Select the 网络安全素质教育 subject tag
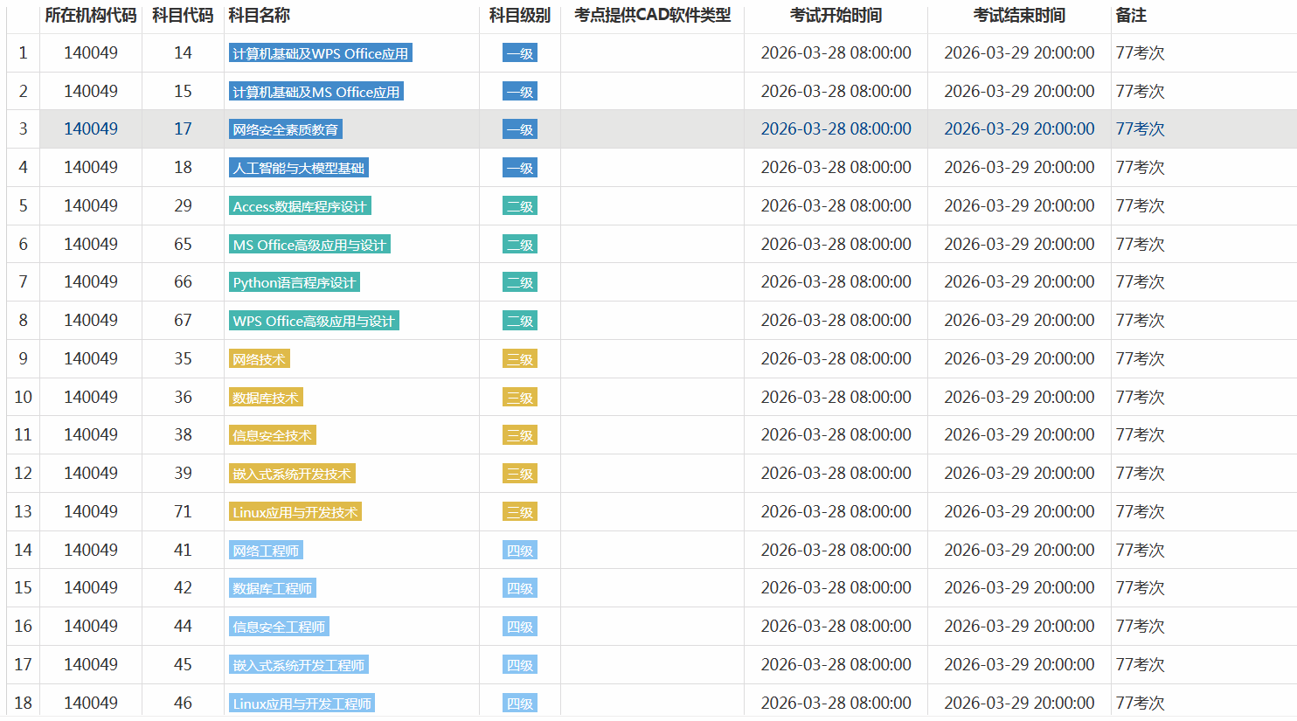Screen dimensions: 1297x721 click(285, 129)
